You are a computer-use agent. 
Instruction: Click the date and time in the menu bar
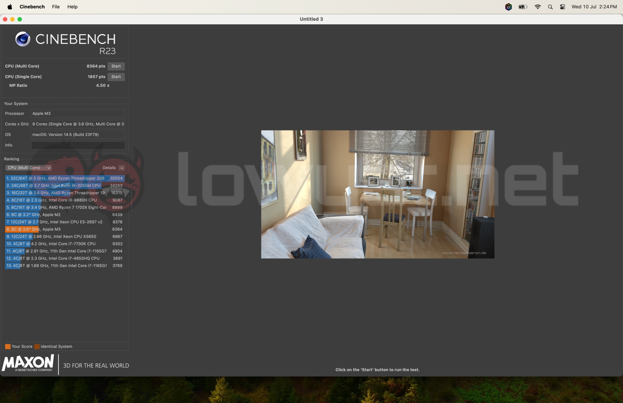point(594,7)
